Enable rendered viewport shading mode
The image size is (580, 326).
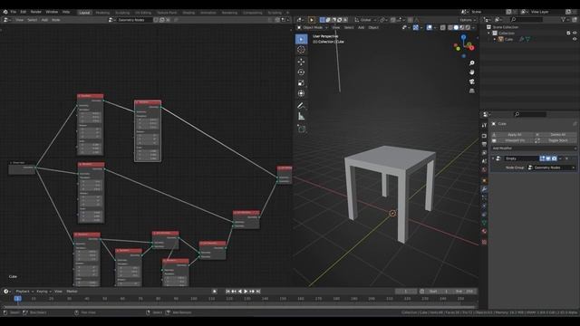pos(468,27)
